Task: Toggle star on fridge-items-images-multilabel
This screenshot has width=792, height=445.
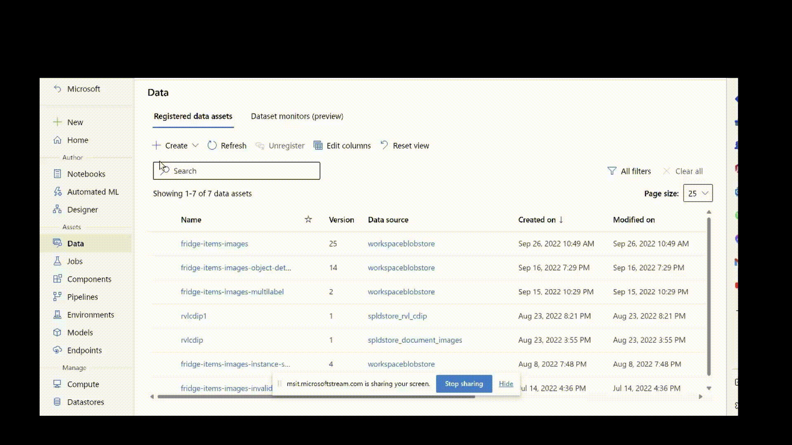Action: pos(309,291)
